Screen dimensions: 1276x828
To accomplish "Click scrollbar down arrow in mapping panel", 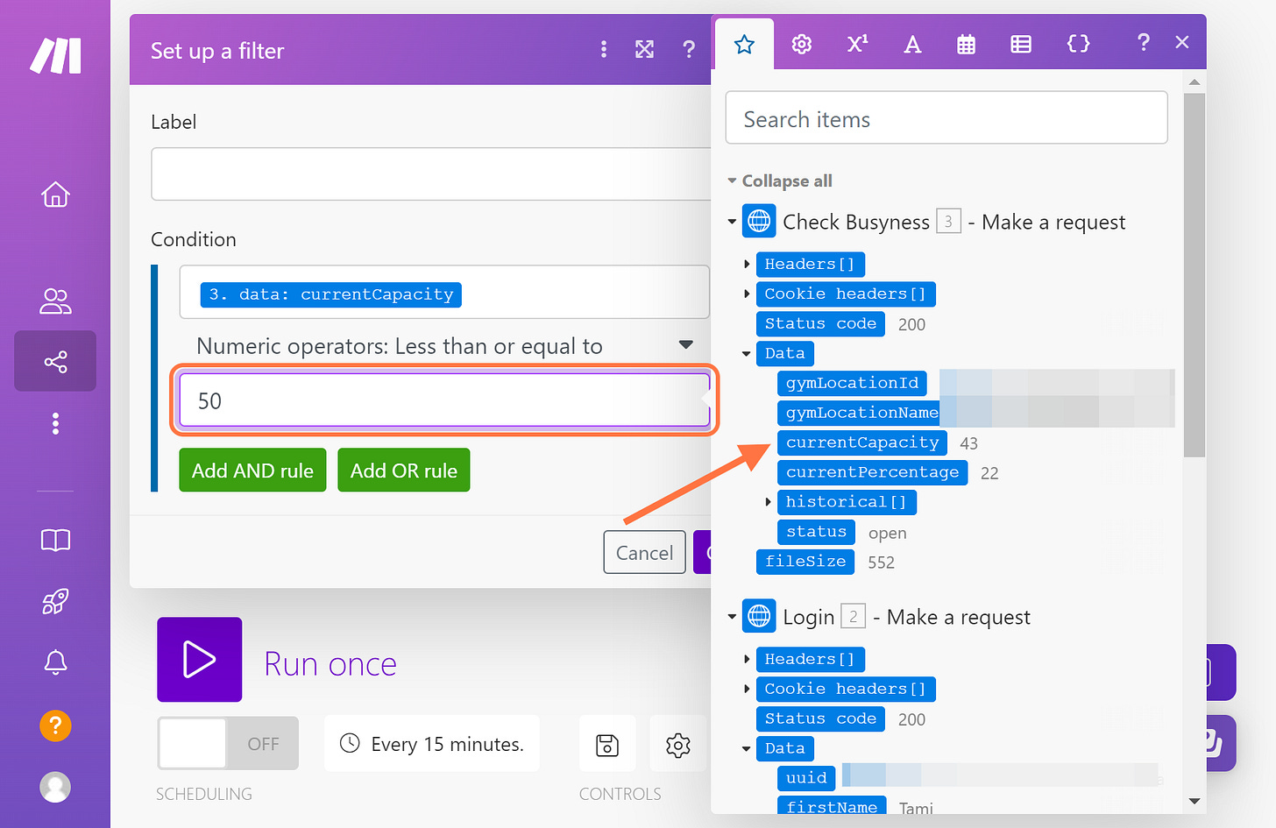I will click(x=1194, y=801).
